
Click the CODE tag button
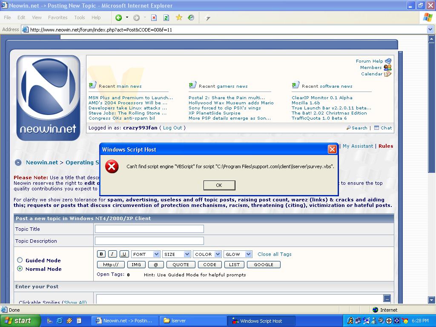pyautogui.click(x=209, y=265)
